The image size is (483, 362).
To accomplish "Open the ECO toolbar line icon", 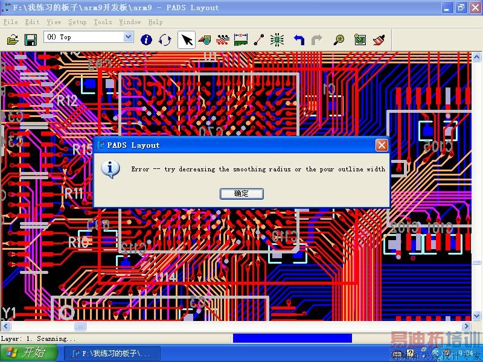I will point(259,40).
